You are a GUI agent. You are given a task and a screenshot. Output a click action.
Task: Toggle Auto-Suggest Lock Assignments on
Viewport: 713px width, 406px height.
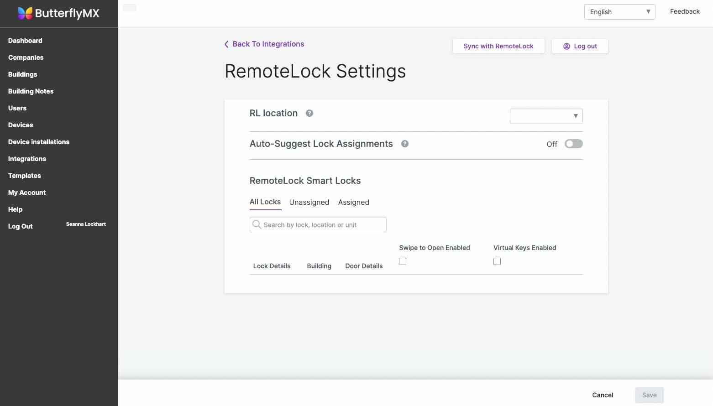click(x=573, y=144)
